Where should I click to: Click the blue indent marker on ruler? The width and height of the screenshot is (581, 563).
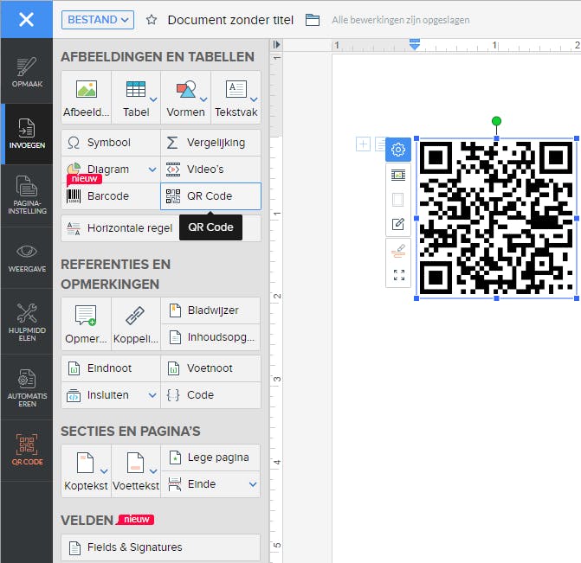[x=415, y=44]
